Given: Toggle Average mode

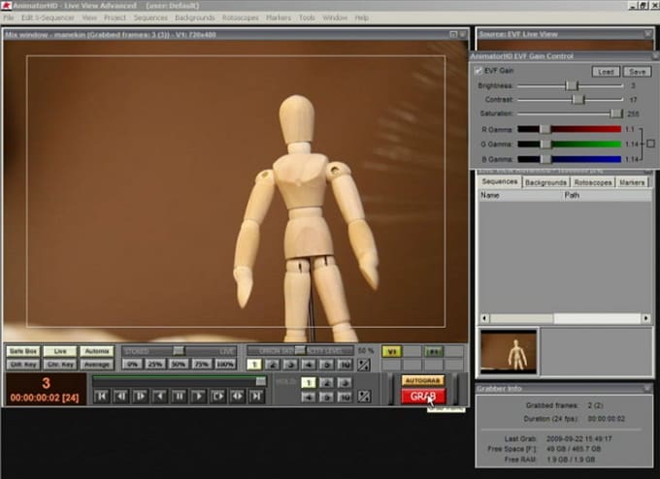Looking at the screenshot, I should pos(97,365).
